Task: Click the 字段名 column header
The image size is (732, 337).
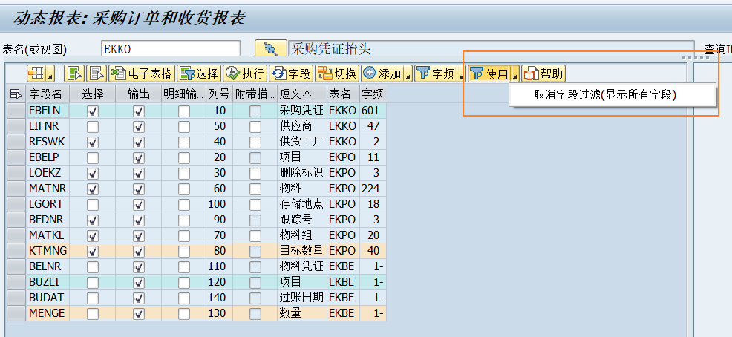Action: click(x=48, y=94)
